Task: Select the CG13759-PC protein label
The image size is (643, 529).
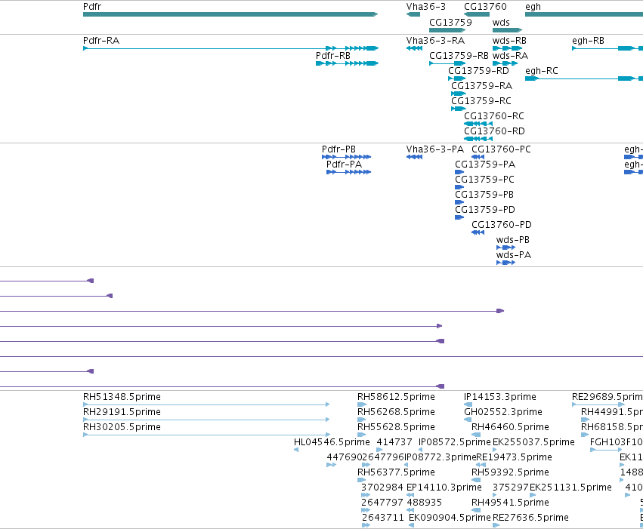Action: tap(484, 180)
